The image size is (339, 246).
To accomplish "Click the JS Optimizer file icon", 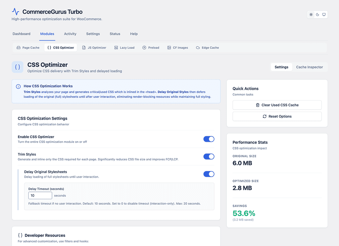I will coord(84,48).
